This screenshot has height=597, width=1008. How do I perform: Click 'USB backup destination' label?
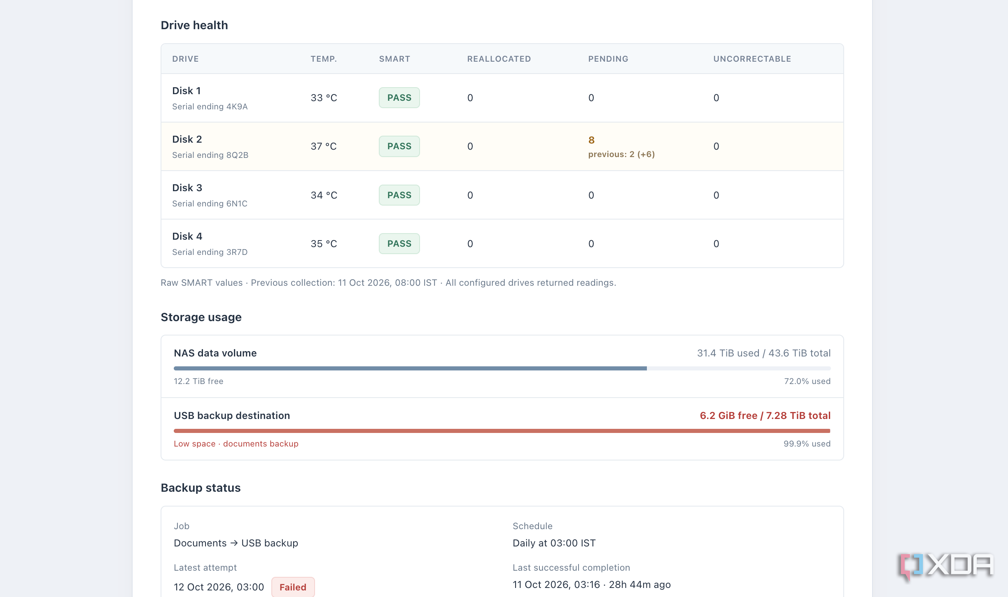coord(232,415)
